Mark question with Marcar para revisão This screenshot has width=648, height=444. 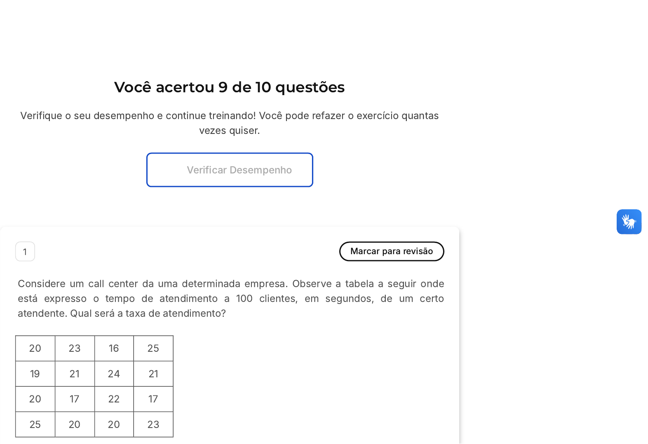pyautogui.click(x=392, y=251)
